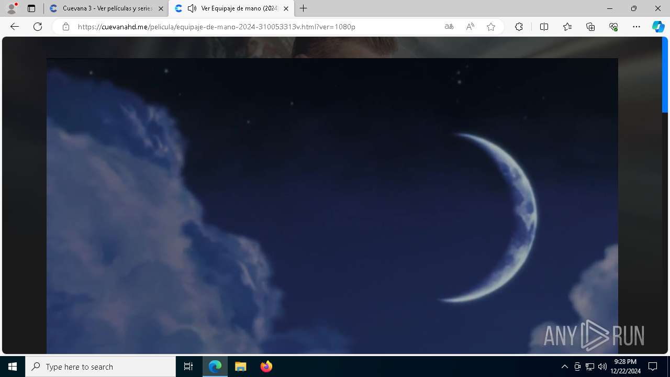The image size is (670, 377).
Task: Click the page vertical scrollbar thumb
Action: click(665, 75)
